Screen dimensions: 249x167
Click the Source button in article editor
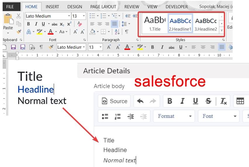[x=114, y=101]
